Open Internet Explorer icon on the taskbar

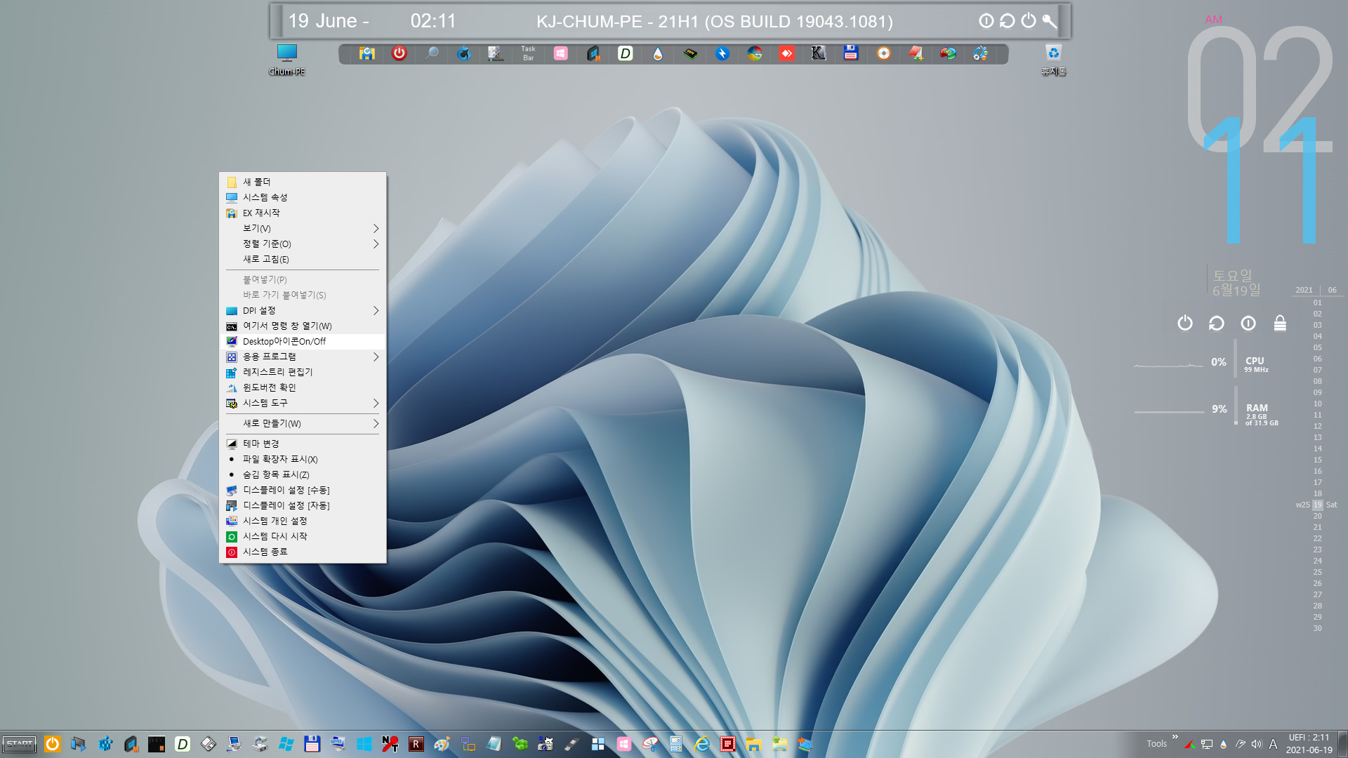click(x=702, y=744)
